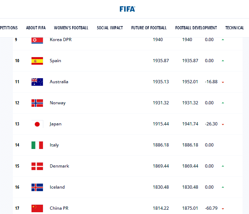Click the Korea DPR flag icon
The image size is (249, 214).
coord(37,40)
